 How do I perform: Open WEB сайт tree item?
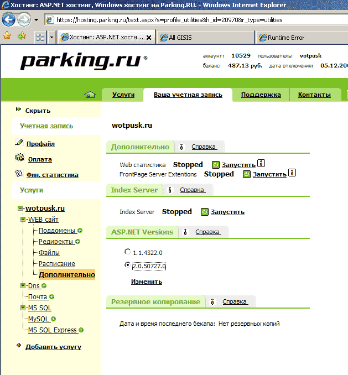pos(43,220)
